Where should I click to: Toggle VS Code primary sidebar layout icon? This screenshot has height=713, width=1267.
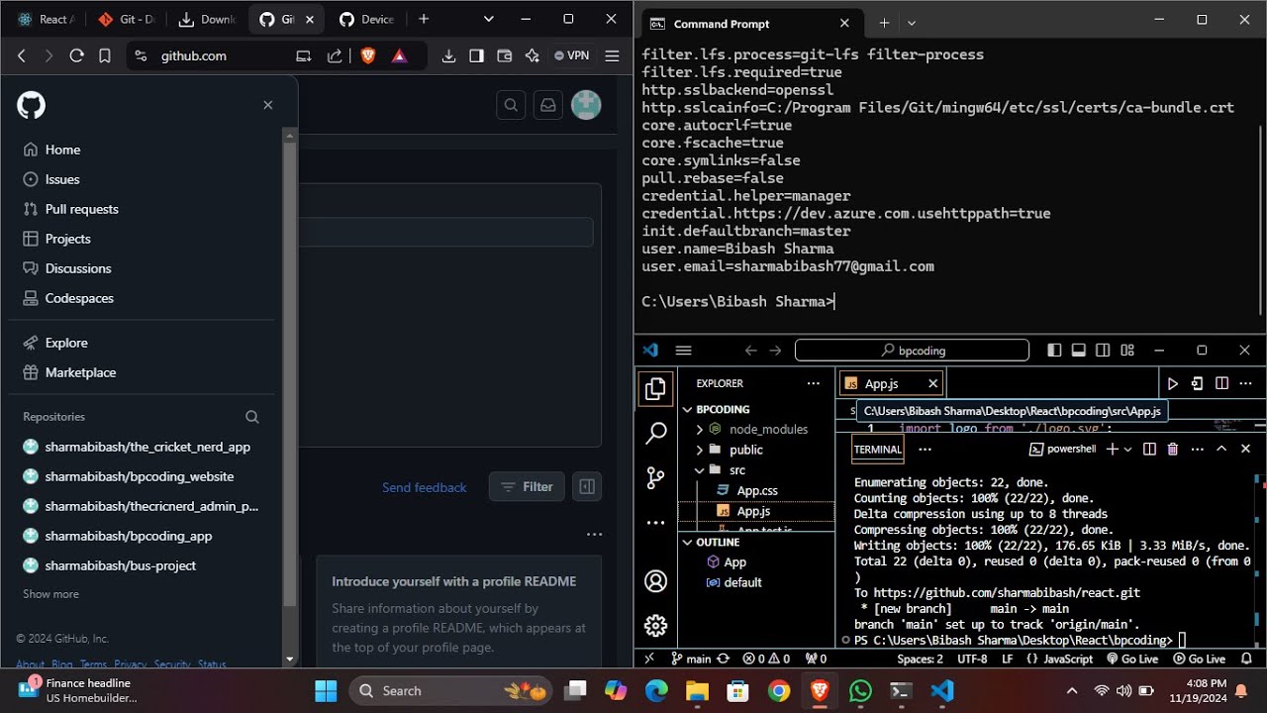click(x=1054, y=351)
